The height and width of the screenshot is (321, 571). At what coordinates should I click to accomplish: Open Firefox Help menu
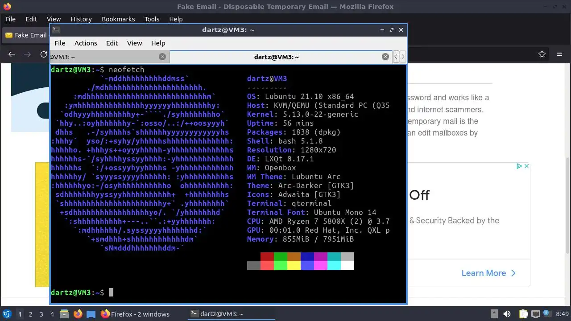(x=176, y=19)
